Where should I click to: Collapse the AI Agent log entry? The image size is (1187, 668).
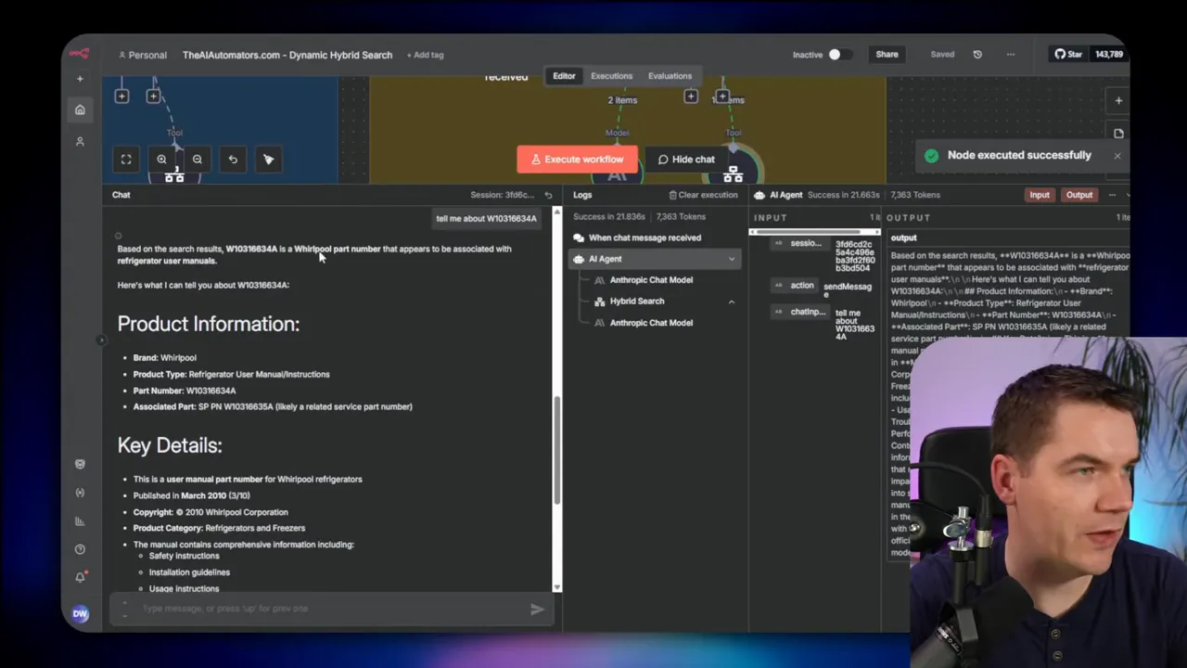(732, 259)
